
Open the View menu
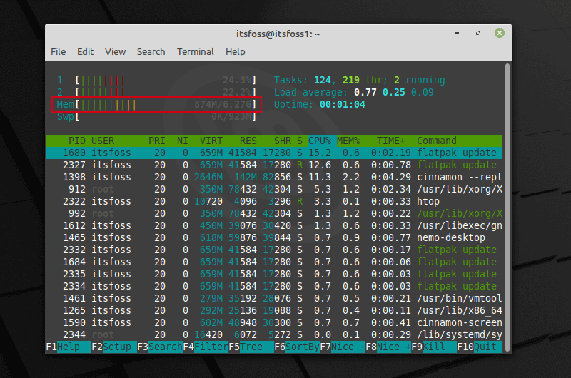(x=115, y=51)
